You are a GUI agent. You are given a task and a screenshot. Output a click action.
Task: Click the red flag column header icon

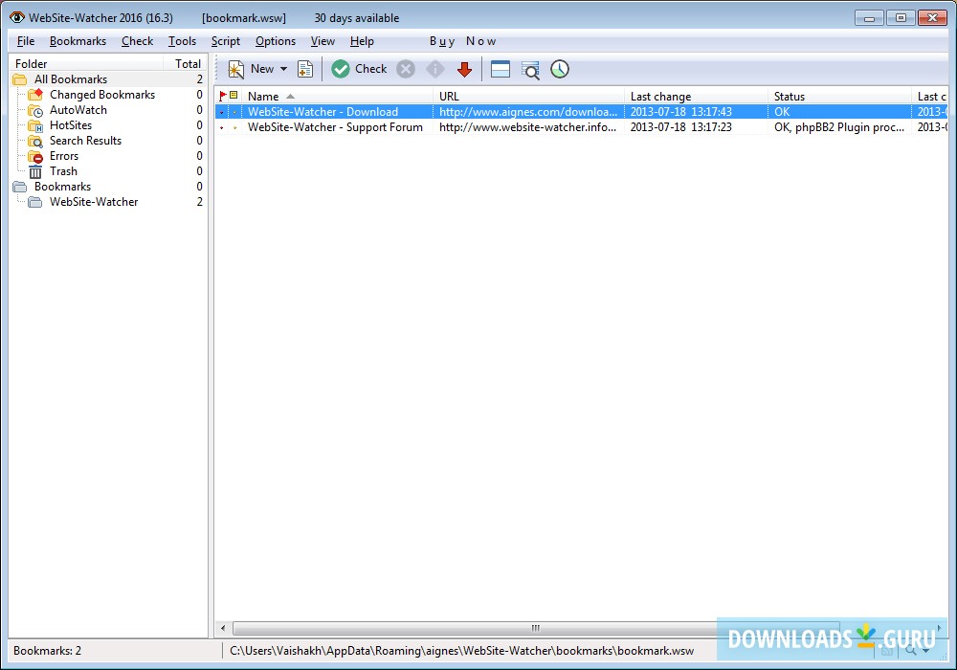(223, 96)
